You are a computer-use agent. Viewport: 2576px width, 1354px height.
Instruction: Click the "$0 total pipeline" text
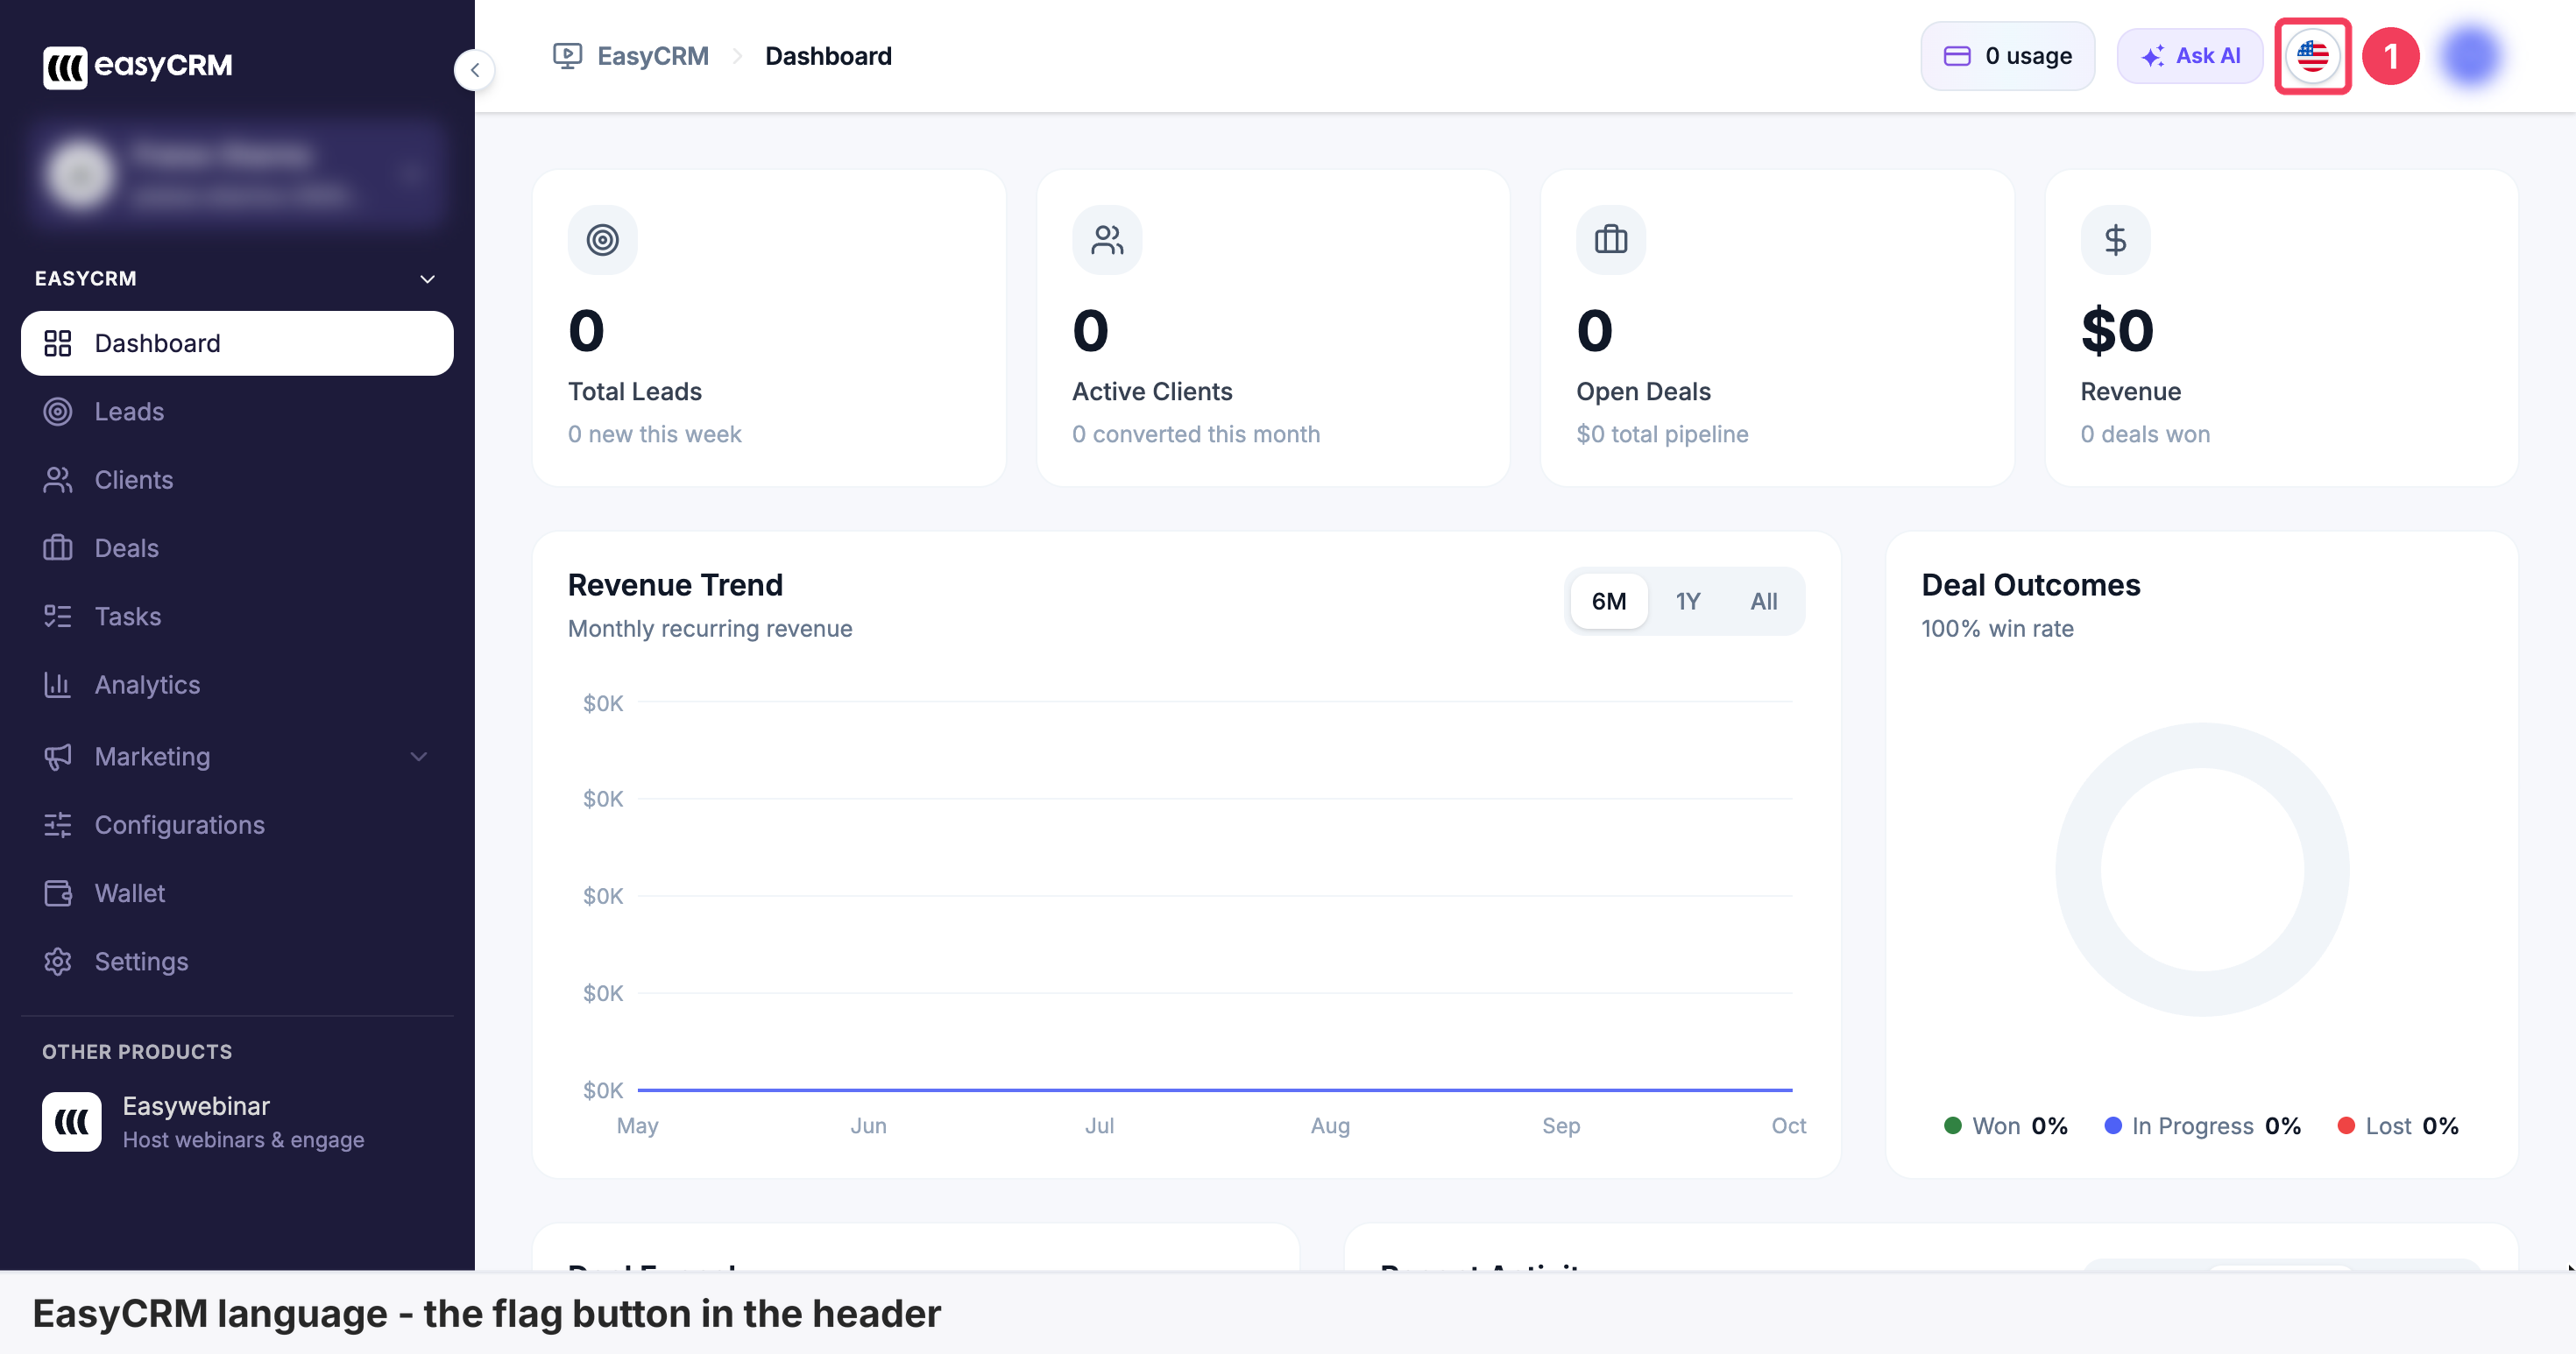pyautogui.click(x=1662, y=434)
